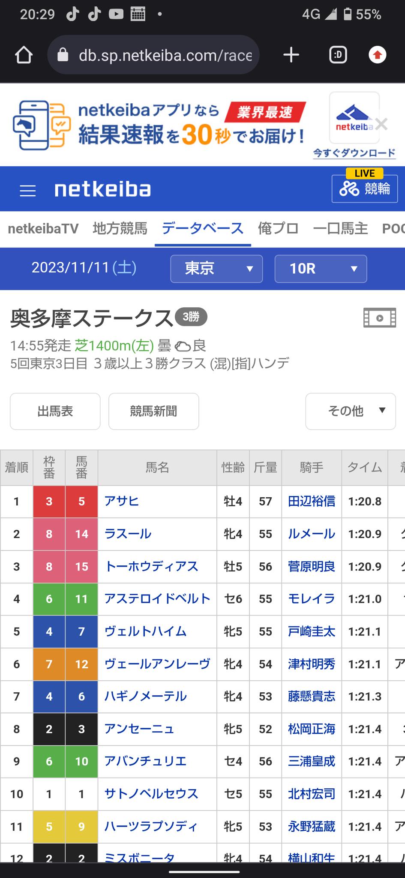Switch to the 地方競馬 tab
The height and width of the screenshot is (878, 405).
pyautogui.click(x=120, y=229)
